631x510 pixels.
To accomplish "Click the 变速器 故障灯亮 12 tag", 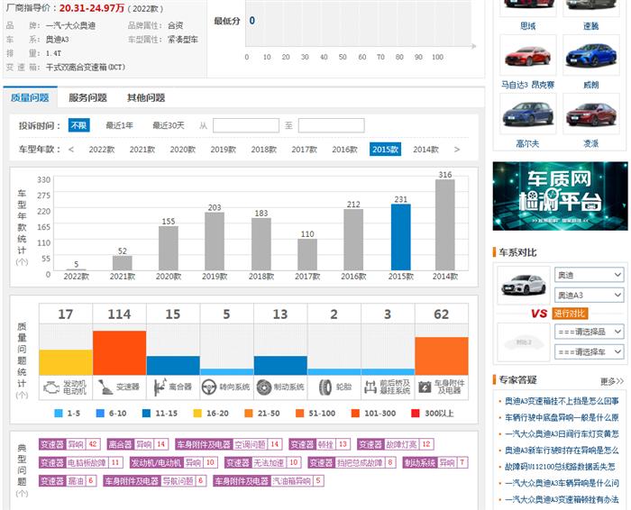I will (395, 444).
